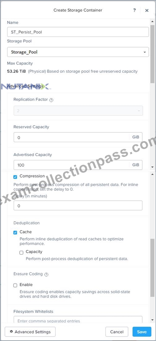
Task: Click the upper pane scroll up arrow
Action: pos(152,22)
